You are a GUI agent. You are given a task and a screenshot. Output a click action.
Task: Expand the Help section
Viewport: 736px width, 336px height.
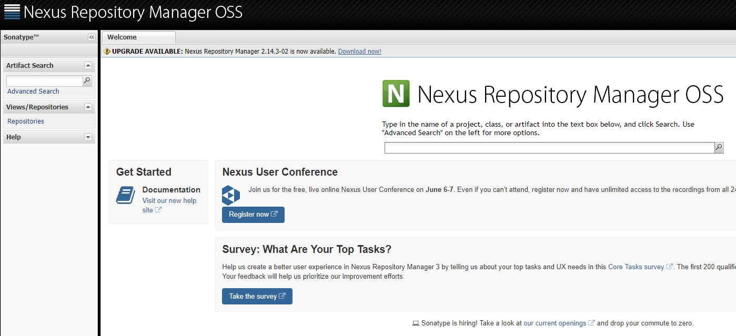click(x=88, y=137)
